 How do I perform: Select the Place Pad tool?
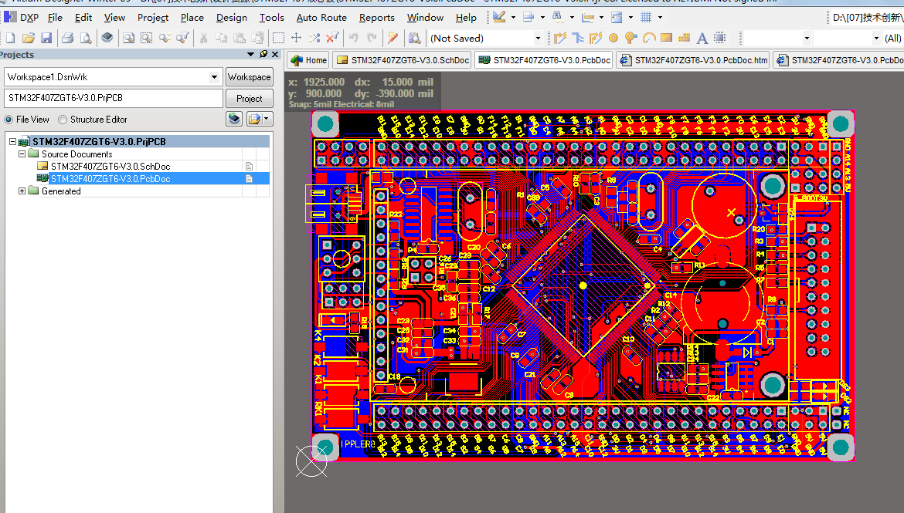613,38
